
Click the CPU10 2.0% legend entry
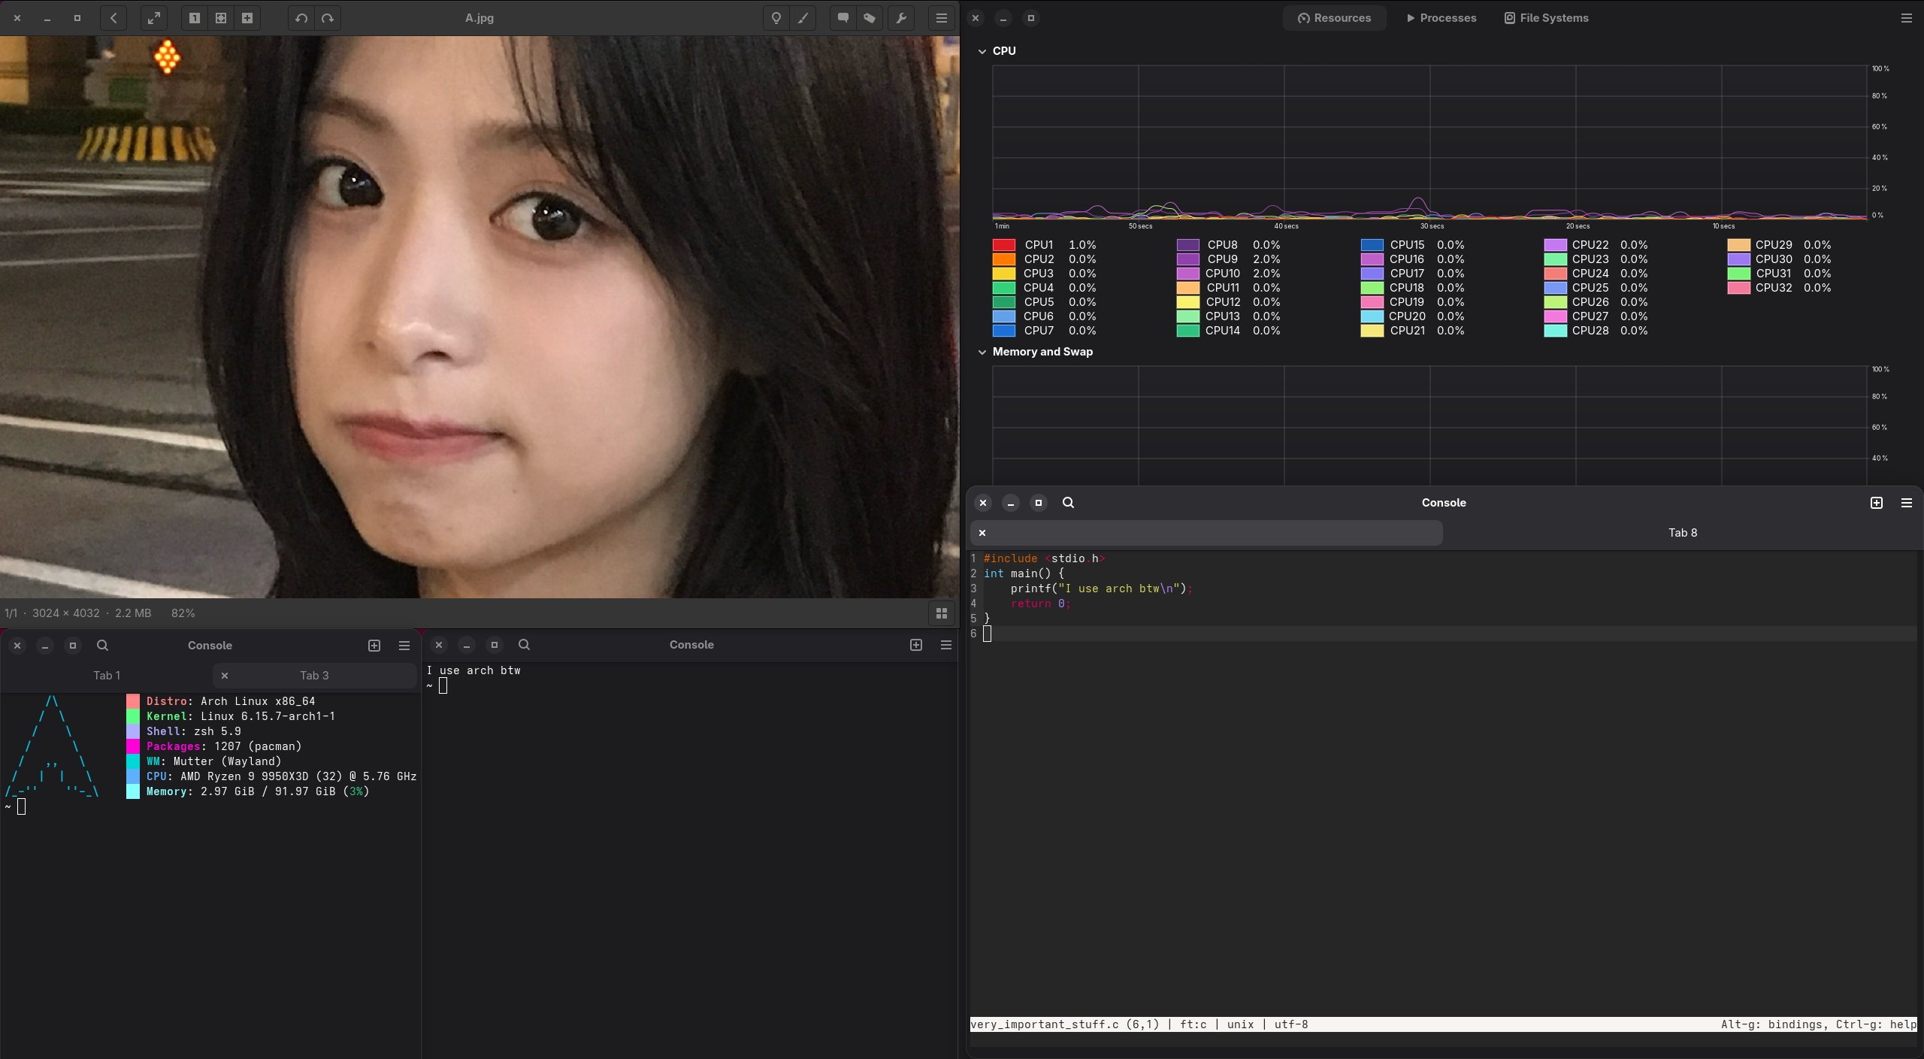click(1229, 274)
